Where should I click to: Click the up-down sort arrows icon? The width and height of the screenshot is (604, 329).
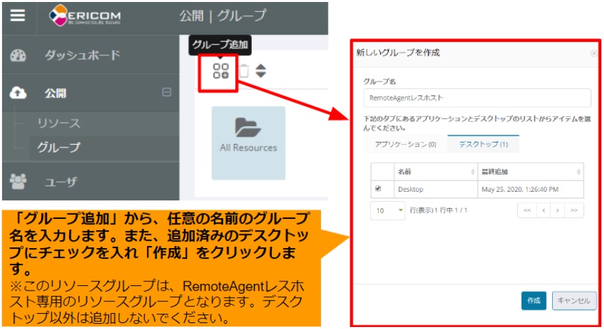pos(260,71)
